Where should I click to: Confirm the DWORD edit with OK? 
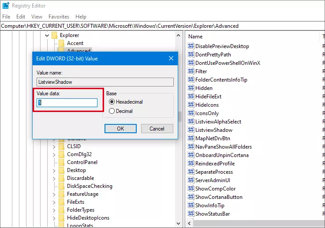tap(120, 128)
